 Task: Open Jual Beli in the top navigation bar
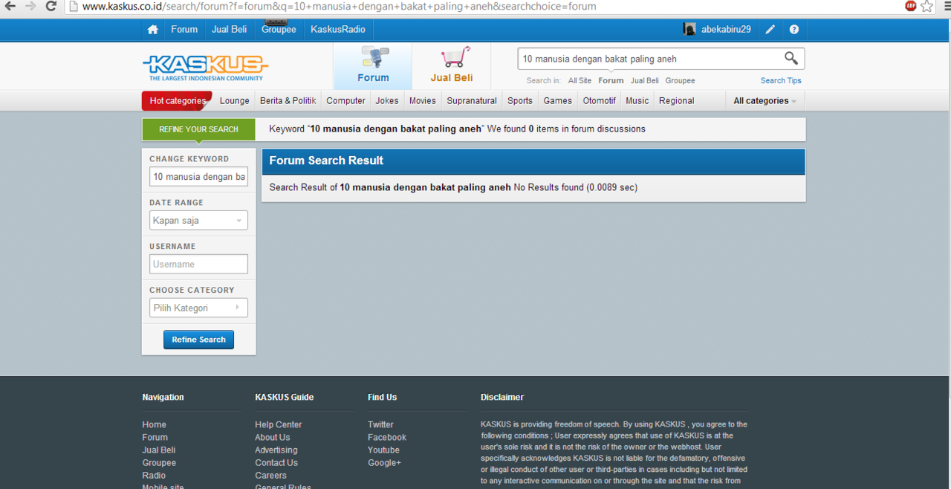click(230, 30)
